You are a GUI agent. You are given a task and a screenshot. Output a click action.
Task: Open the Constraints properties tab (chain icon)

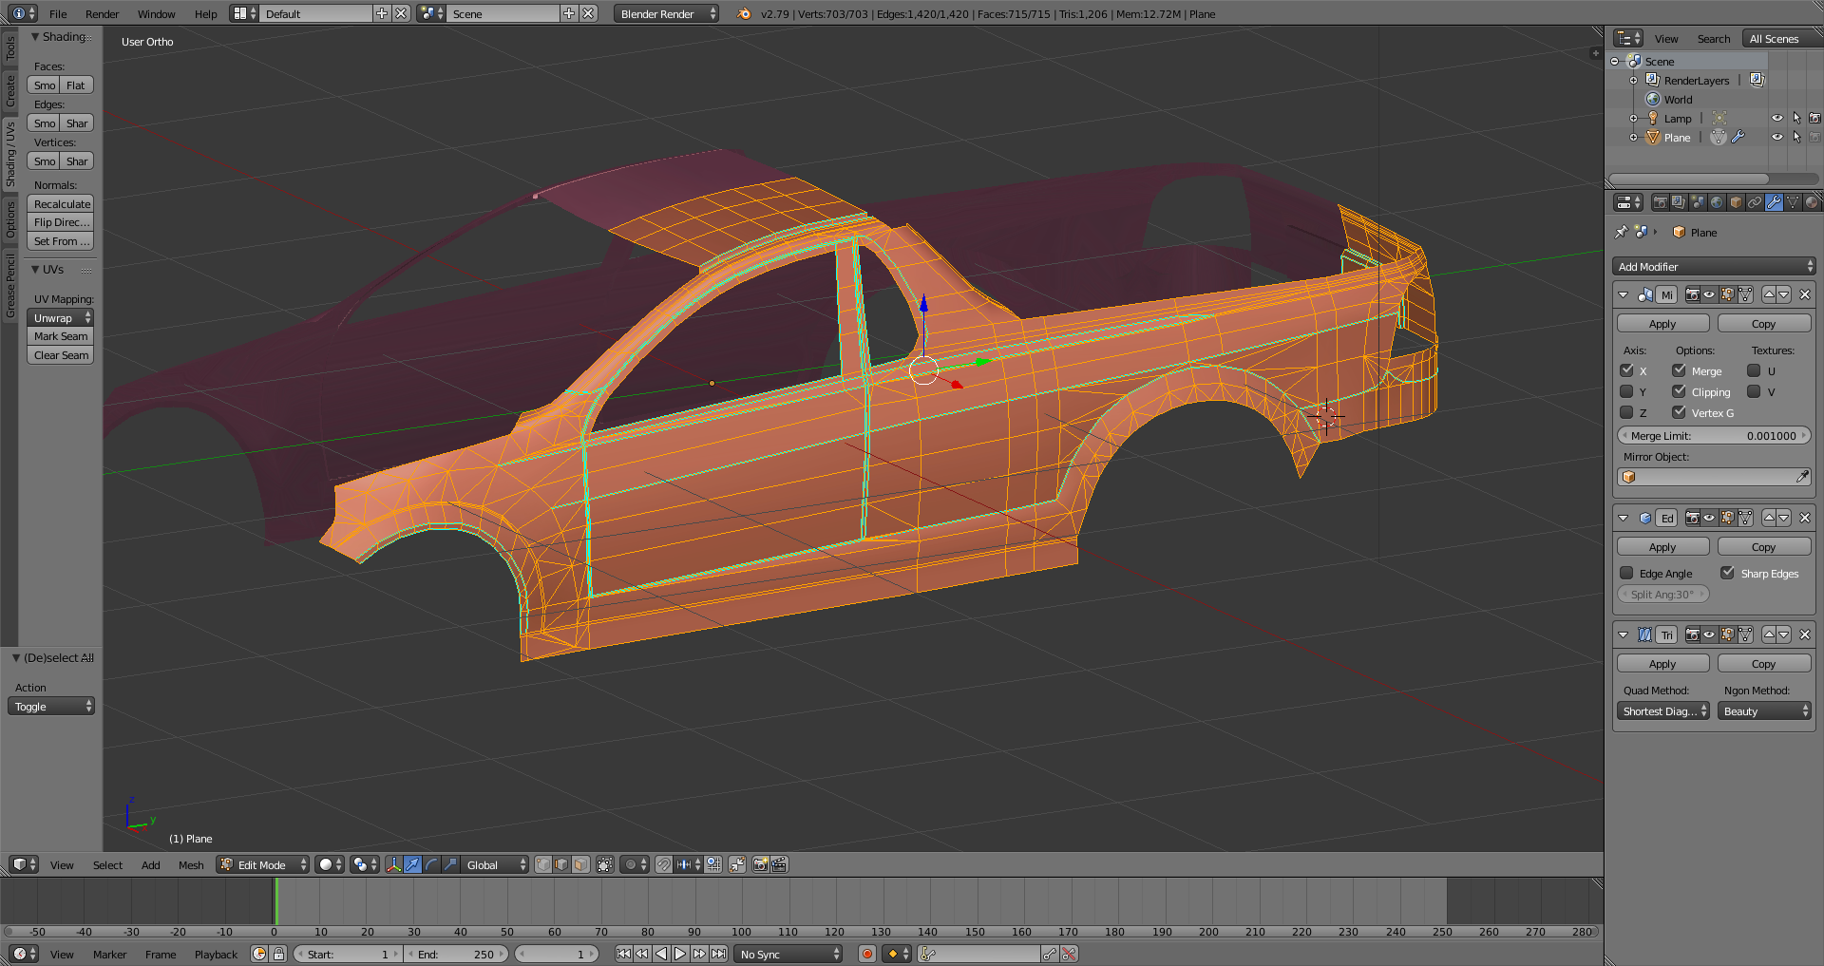pos(1755,202)
